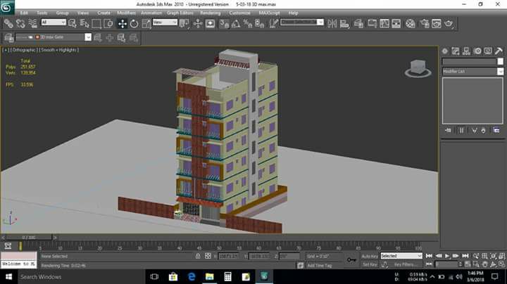Open Select by Name dialog
Screen dimensions: 507x284
click(x=84, y=24)
